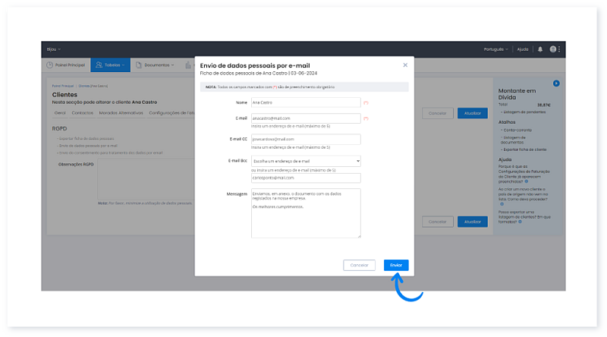Open the Bijou company dropdown
Image resolution: width=607 pixels, height=337 pixels.
point(54,49)
